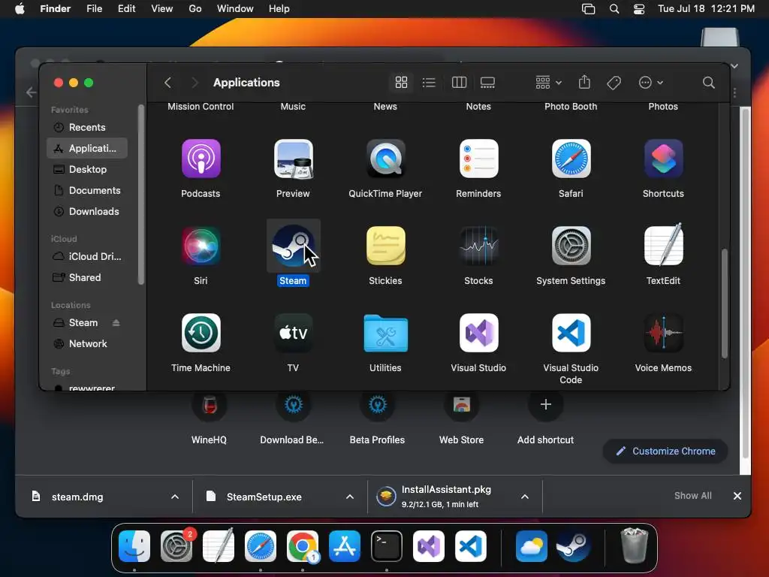
Task: Open Shared in the Finder sidebar
Action: pos(87,277)
